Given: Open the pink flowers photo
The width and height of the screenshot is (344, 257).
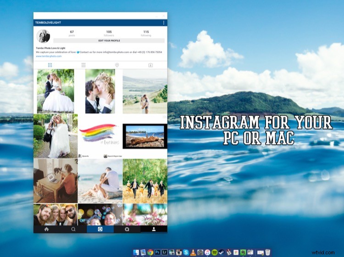Looking at the screenshot, I should pos(145,214).
